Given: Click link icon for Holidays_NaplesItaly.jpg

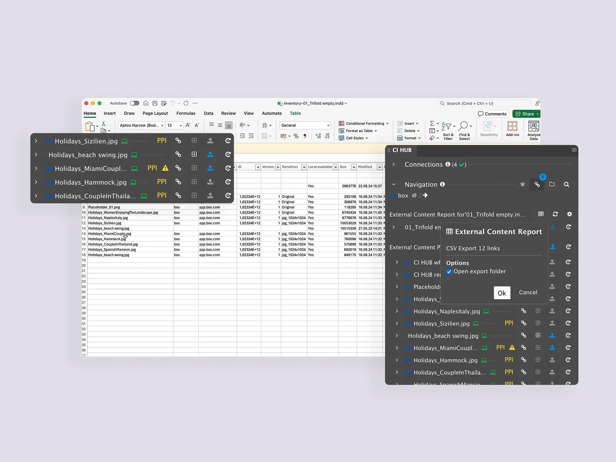Looking at the screenshot, I should [x=524, y=311].
